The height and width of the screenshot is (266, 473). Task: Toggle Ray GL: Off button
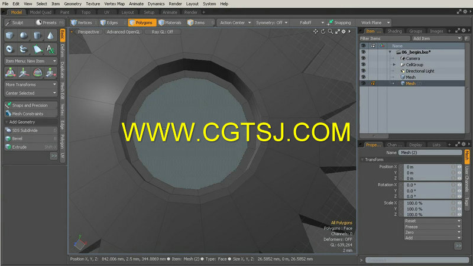click(162, 32)
